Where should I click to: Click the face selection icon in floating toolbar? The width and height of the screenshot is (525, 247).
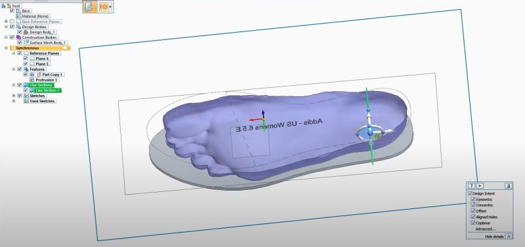(x=90, y=7)
